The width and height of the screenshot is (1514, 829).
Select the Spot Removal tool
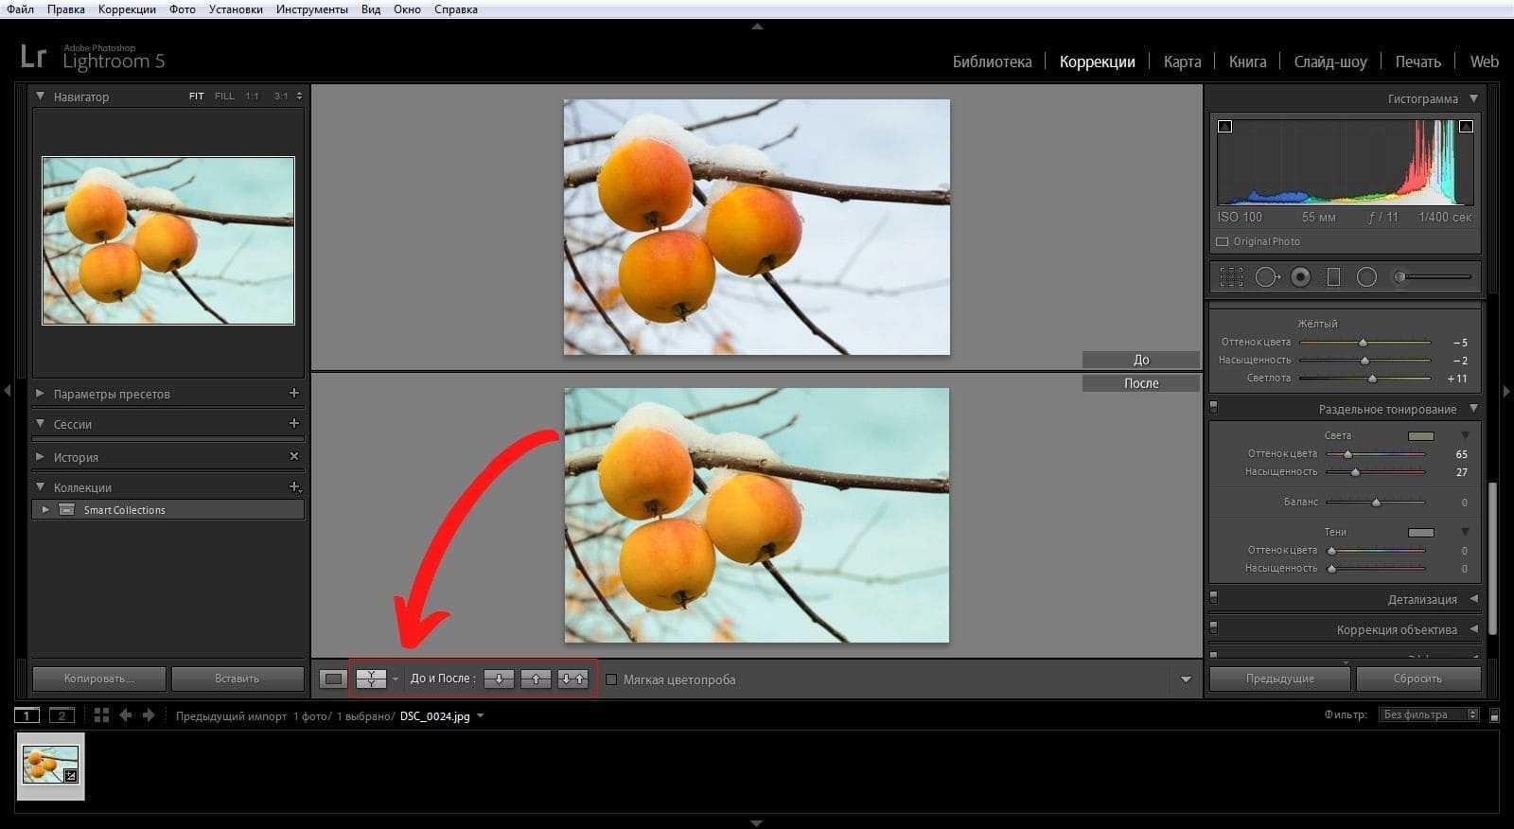(x=1267, y=277)
